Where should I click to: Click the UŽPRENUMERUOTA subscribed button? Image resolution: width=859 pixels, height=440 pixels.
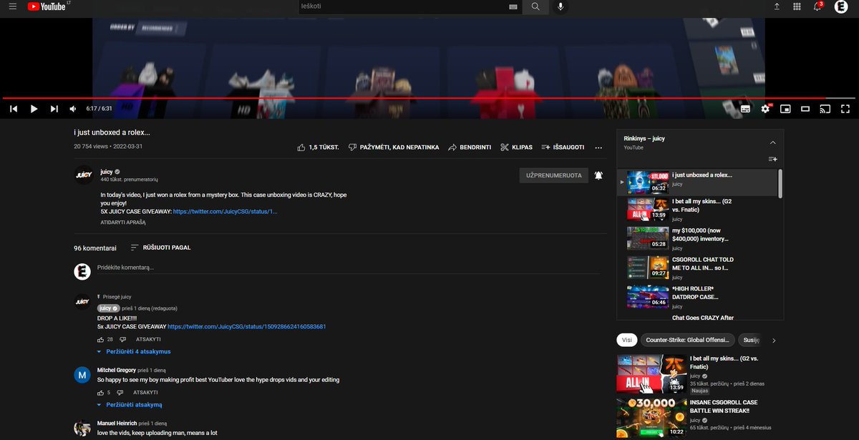tap(554, 175)
